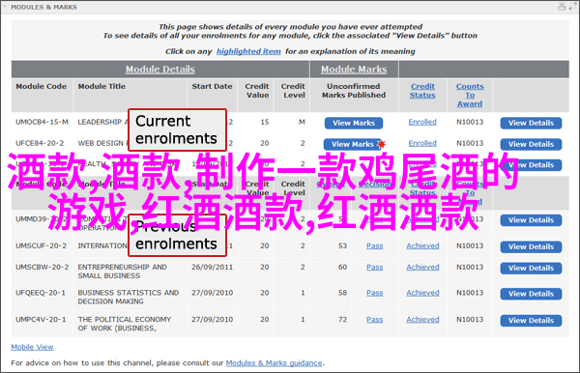View Details for module UFQEEQ-20-1
Viewport: 580px width, 373px height.
coord(531,294)
